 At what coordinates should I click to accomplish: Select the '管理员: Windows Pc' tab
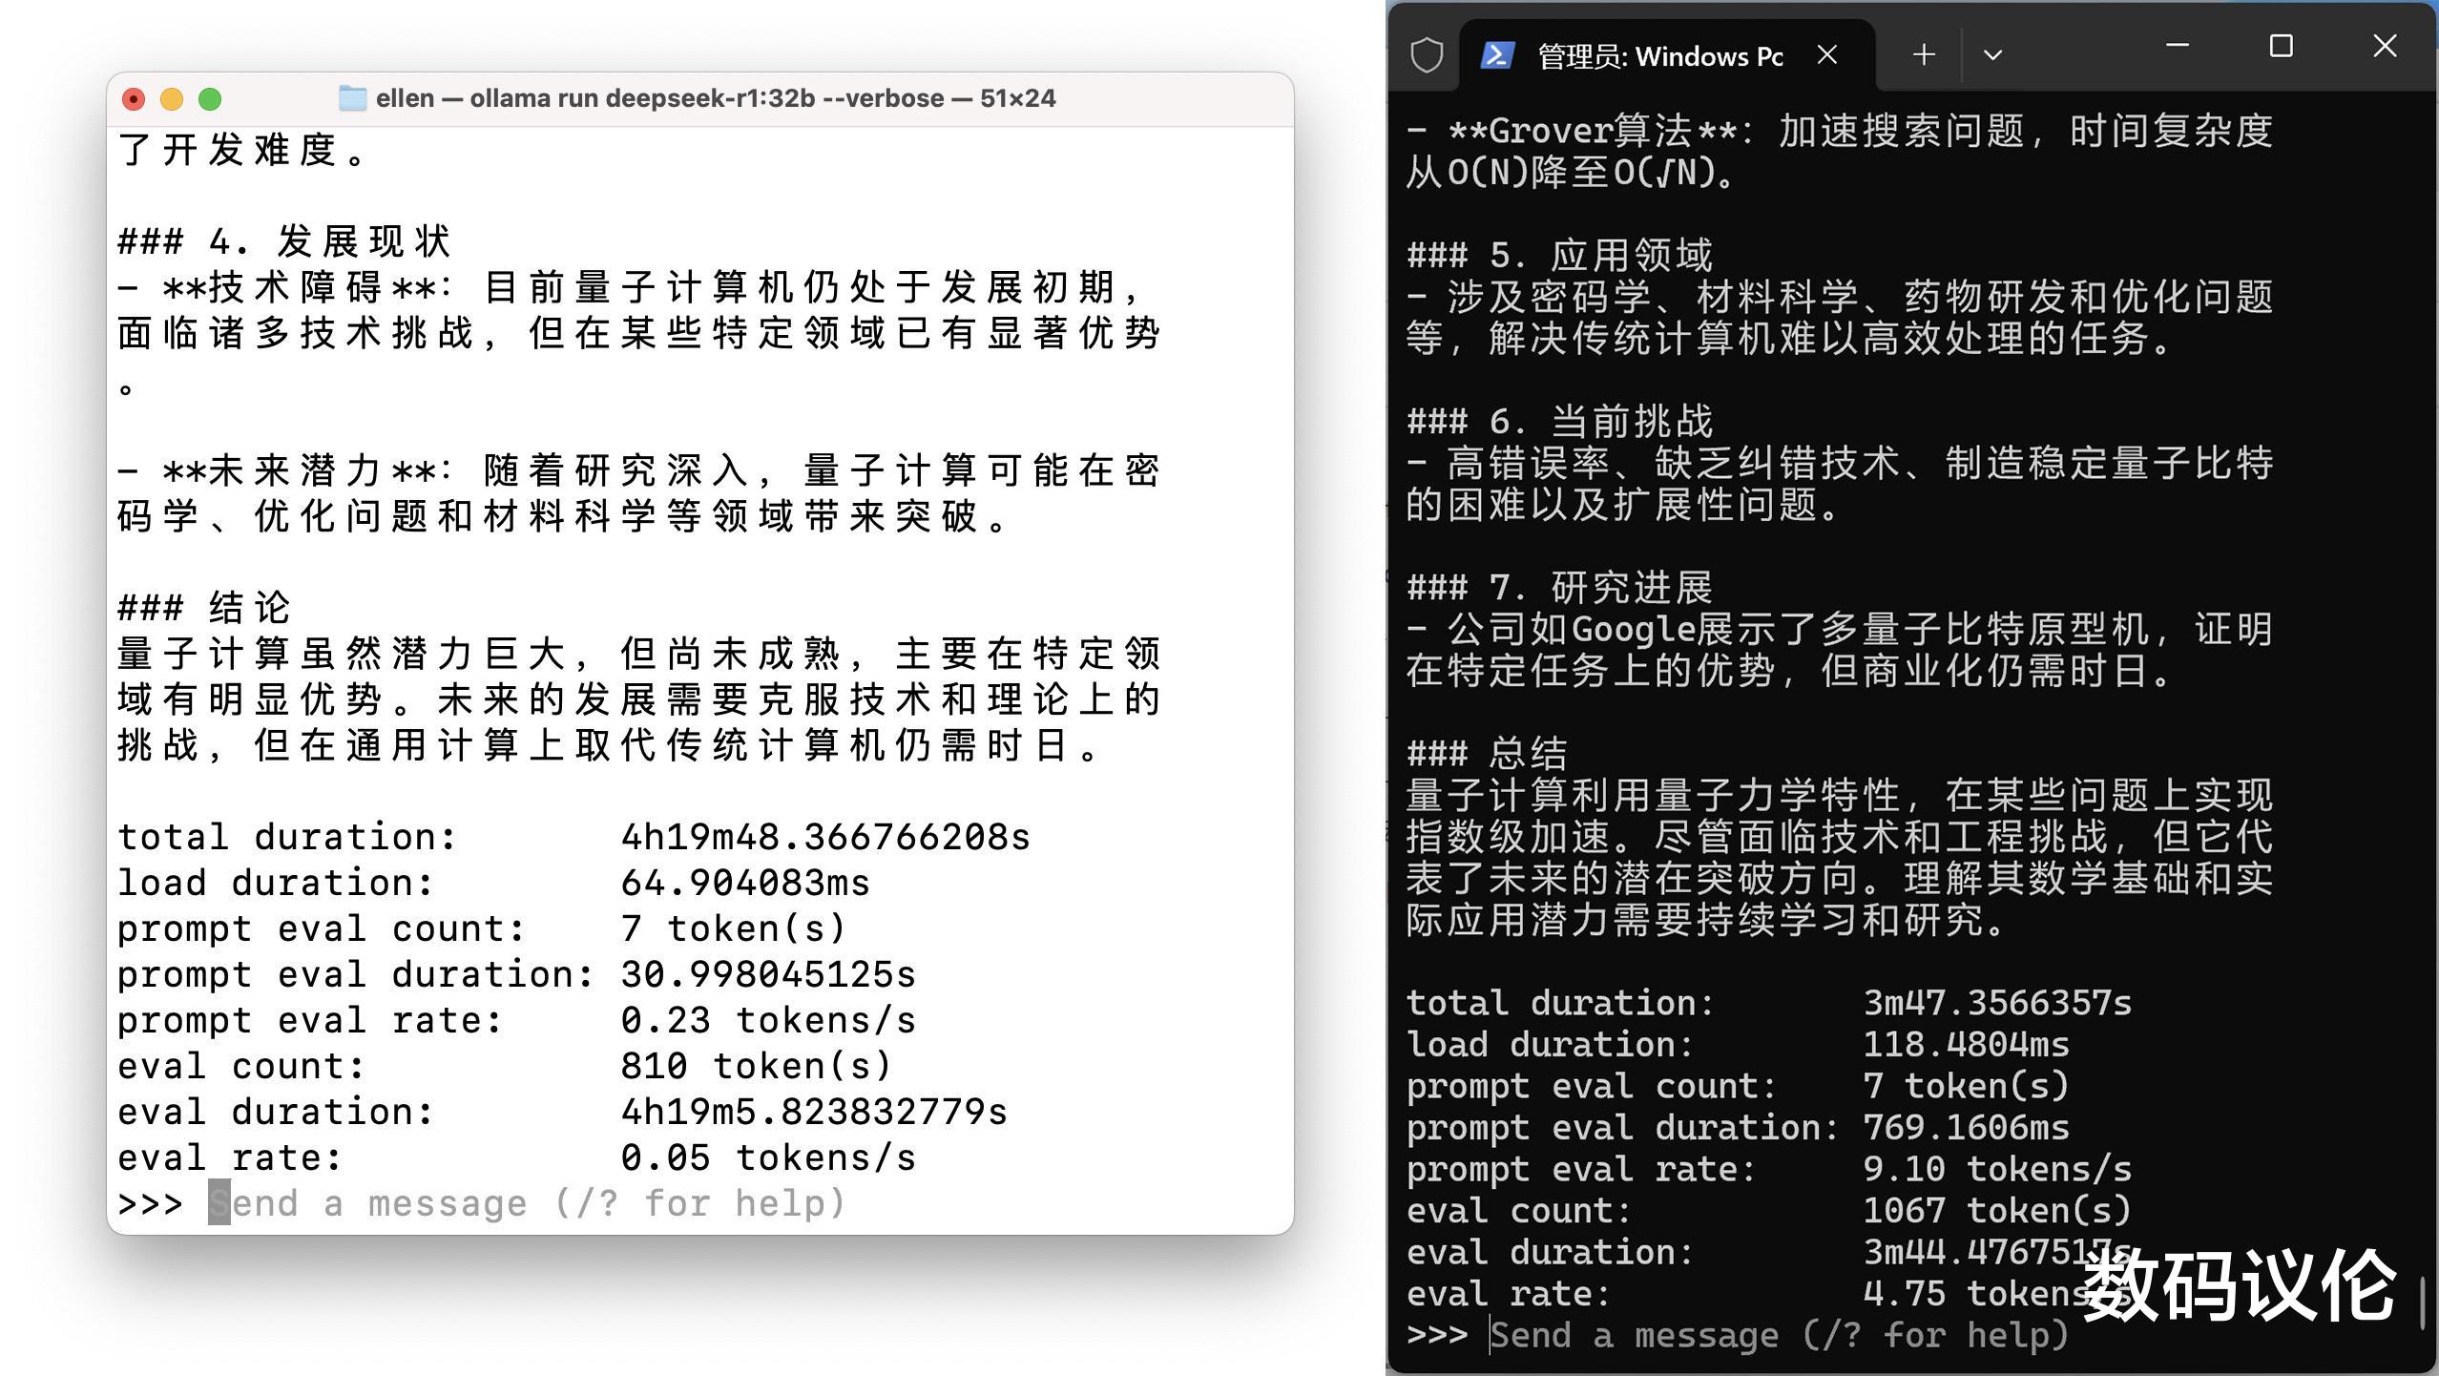click(1660, 56)
